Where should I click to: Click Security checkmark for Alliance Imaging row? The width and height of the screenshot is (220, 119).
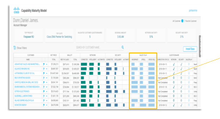181,69
